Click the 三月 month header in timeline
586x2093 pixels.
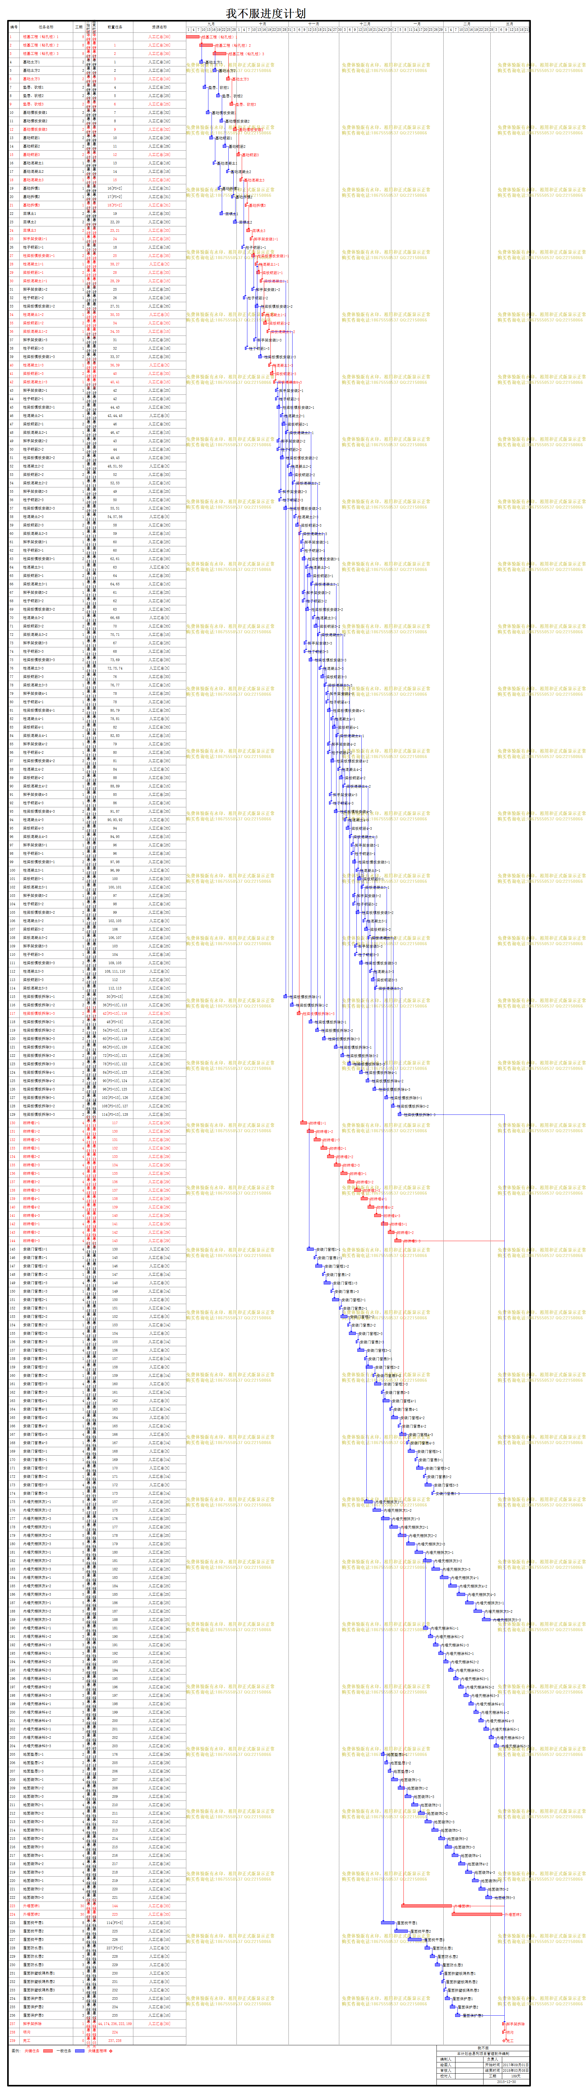509,24
